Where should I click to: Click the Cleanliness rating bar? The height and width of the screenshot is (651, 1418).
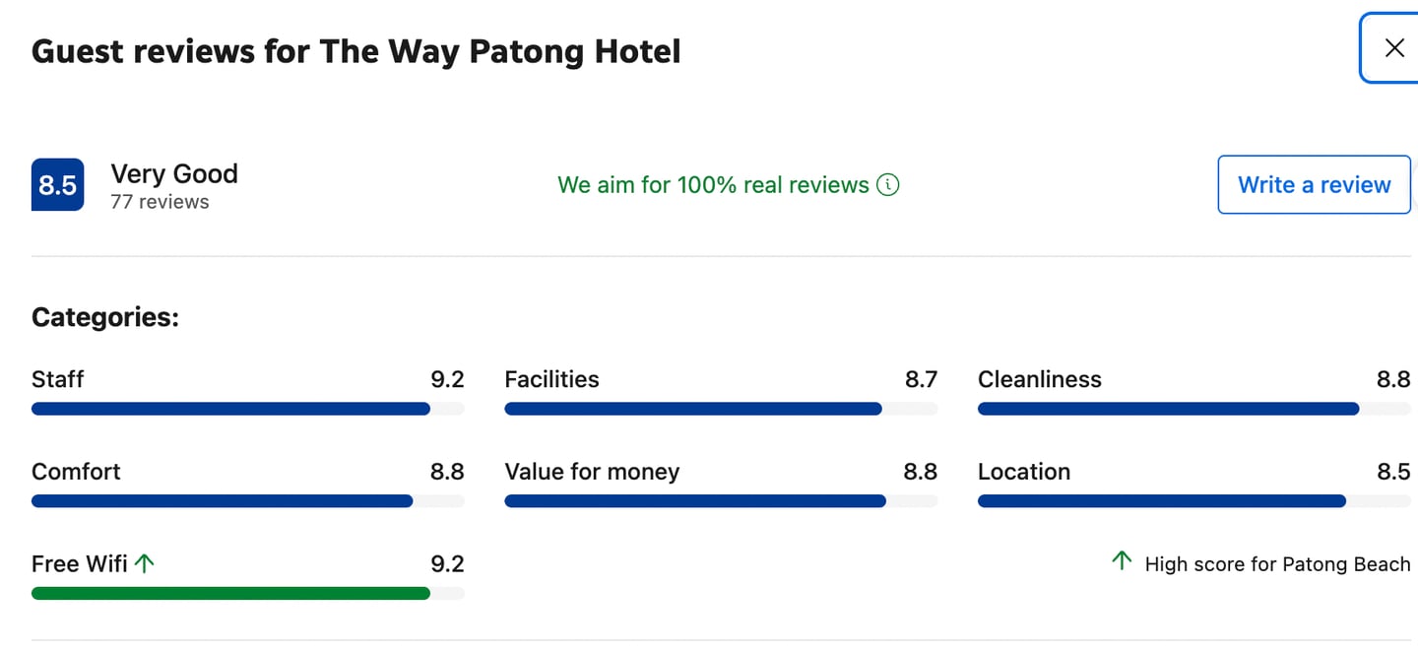click(x=1193, y=409)
